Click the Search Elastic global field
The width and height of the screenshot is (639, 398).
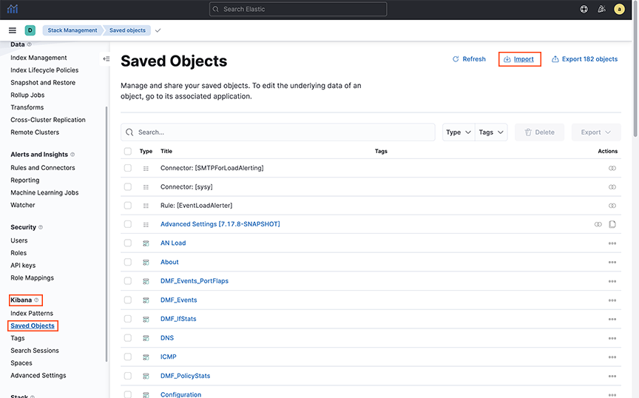(298, 9)
